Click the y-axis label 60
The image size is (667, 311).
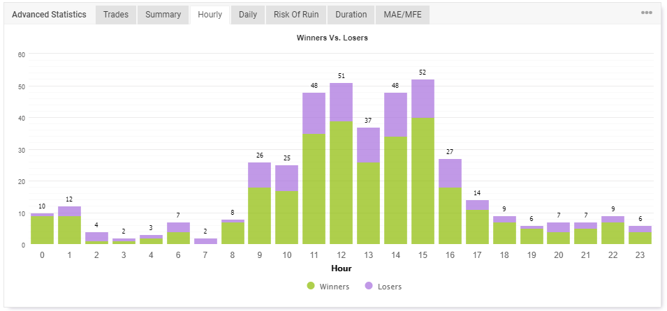coord(22,54)
